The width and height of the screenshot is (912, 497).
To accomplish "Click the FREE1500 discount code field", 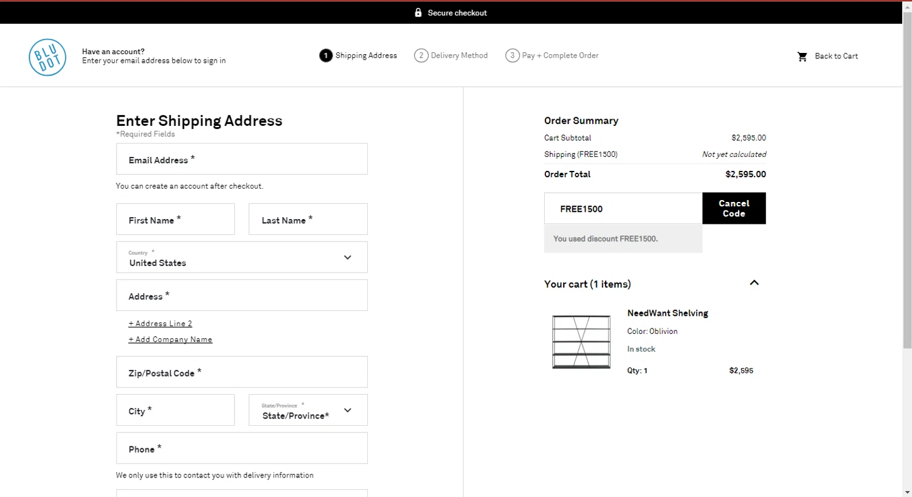I will coord(623,209).
